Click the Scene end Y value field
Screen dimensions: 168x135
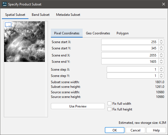pyautogui.click(x=130, y=61)
